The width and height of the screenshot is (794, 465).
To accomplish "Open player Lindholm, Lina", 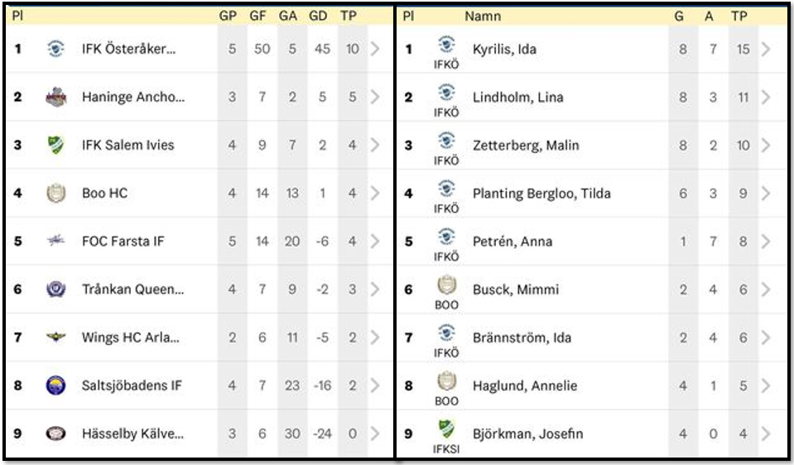I will [517, 97].
